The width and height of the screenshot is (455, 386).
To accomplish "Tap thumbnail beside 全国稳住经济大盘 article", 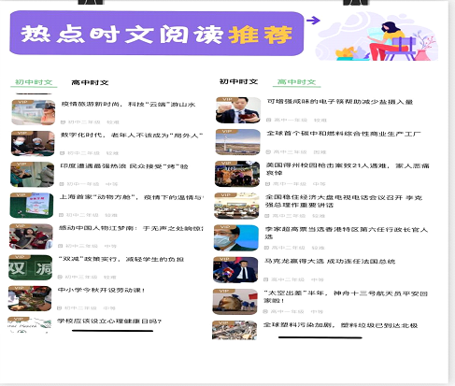I will [236, 206].
